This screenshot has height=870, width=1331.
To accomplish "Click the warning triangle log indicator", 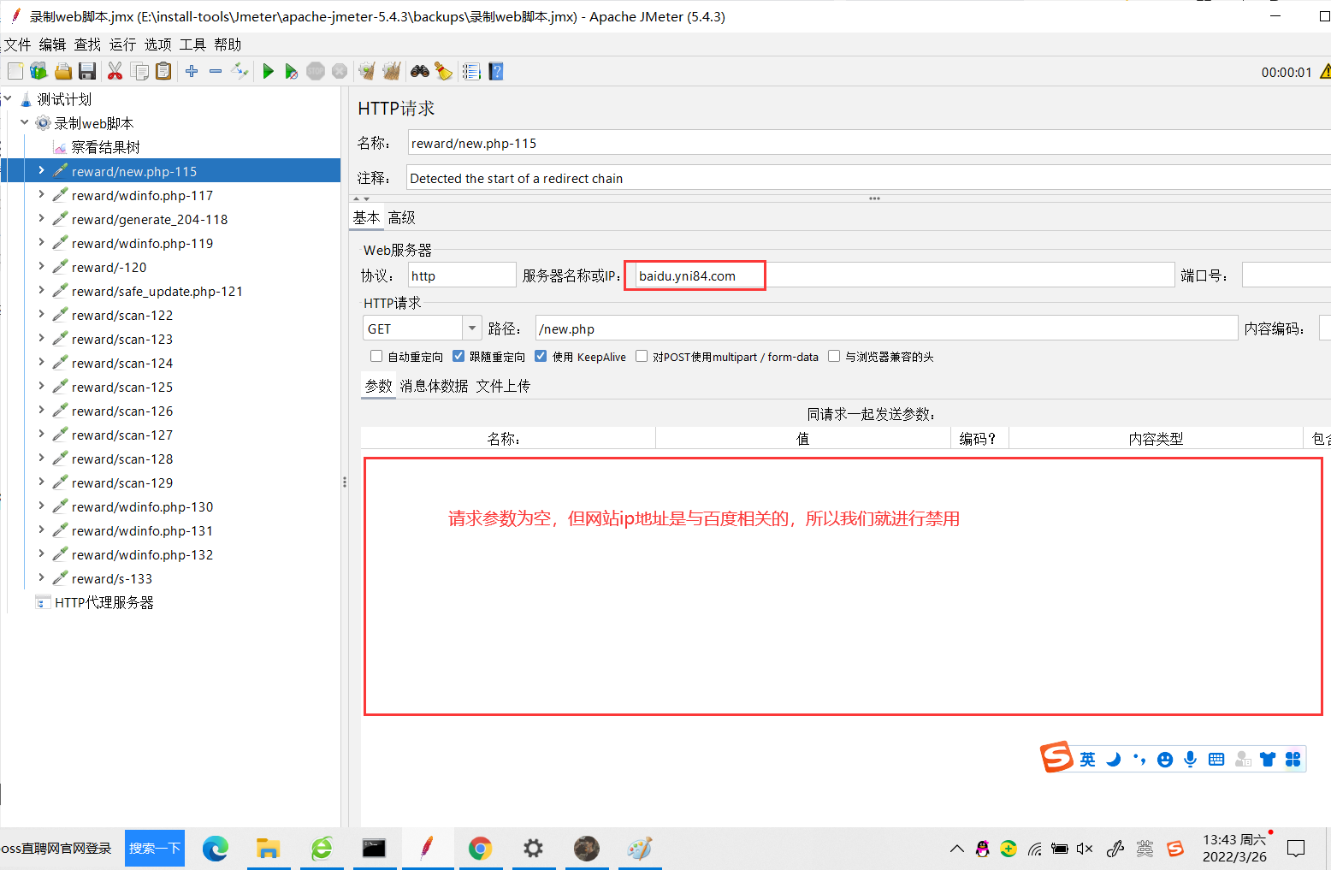I will (x=1325, y=72).
